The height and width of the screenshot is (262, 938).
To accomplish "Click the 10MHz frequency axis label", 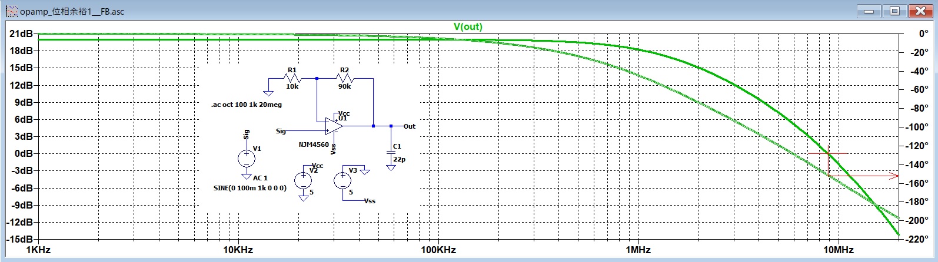I will (x=838, y=250).
